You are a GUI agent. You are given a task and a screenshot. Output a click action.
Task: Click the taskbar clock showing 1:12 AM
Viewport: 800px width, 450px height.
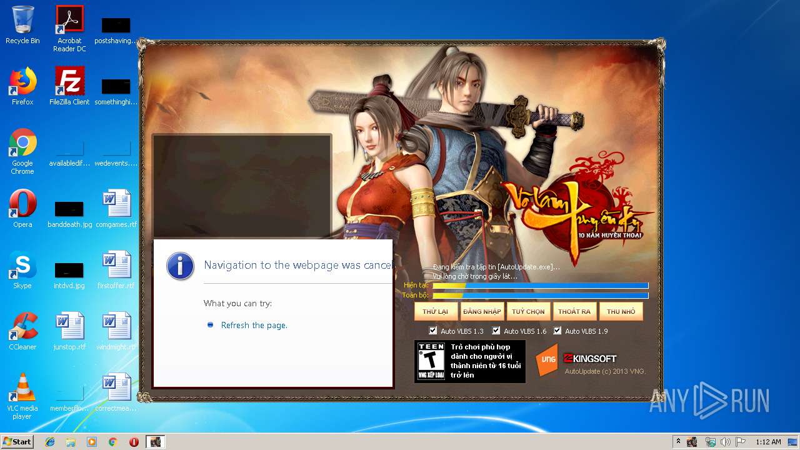click(768, 442)
